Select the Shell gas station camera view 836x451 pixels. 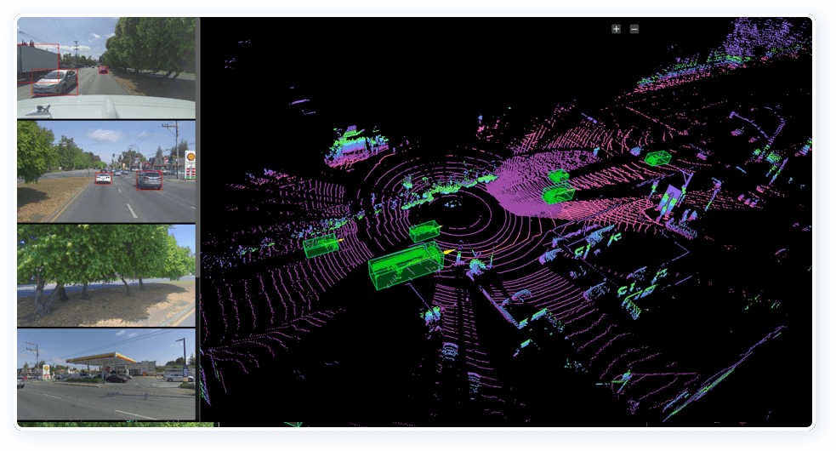106,374
